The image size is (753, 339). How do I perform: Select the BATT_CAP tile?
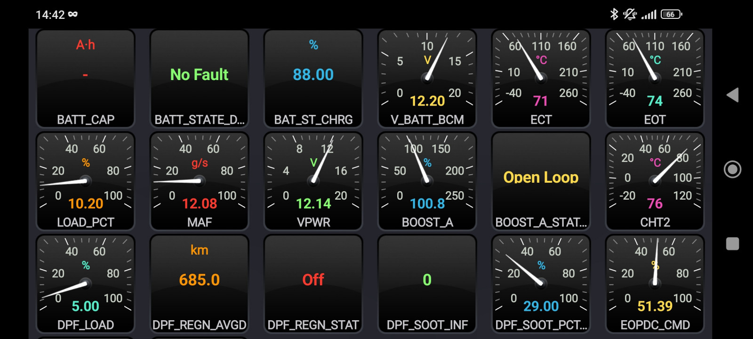coord(86,79)
